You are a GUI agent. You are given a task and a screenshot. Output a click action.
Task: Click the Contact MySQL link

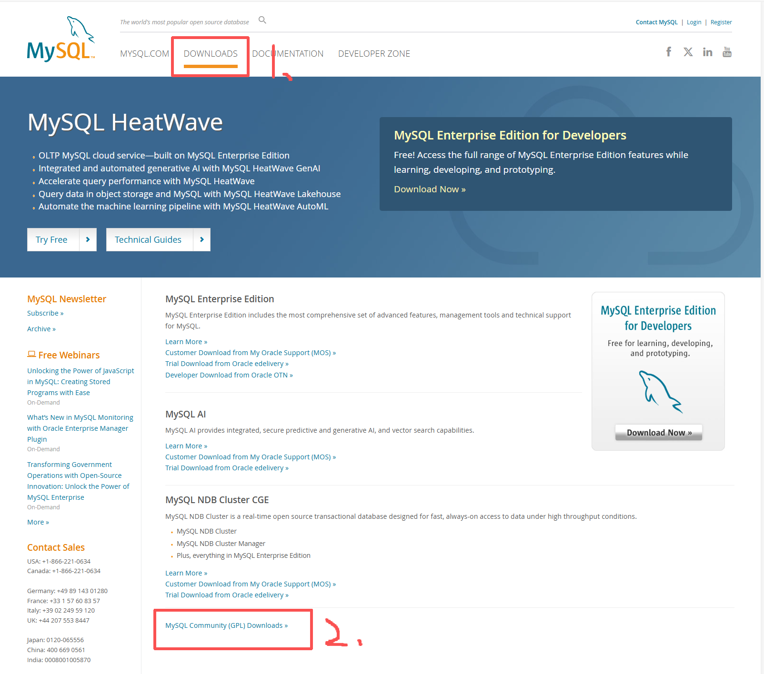656,22
